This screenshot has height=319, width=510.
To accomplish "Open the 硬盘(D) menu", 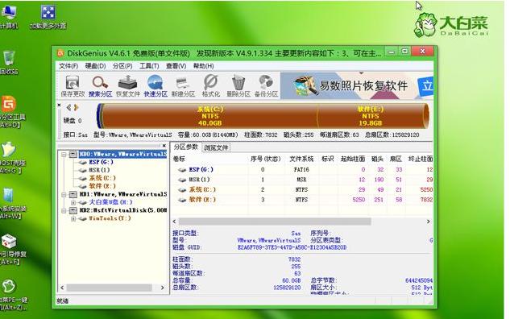I will [95, 66].
